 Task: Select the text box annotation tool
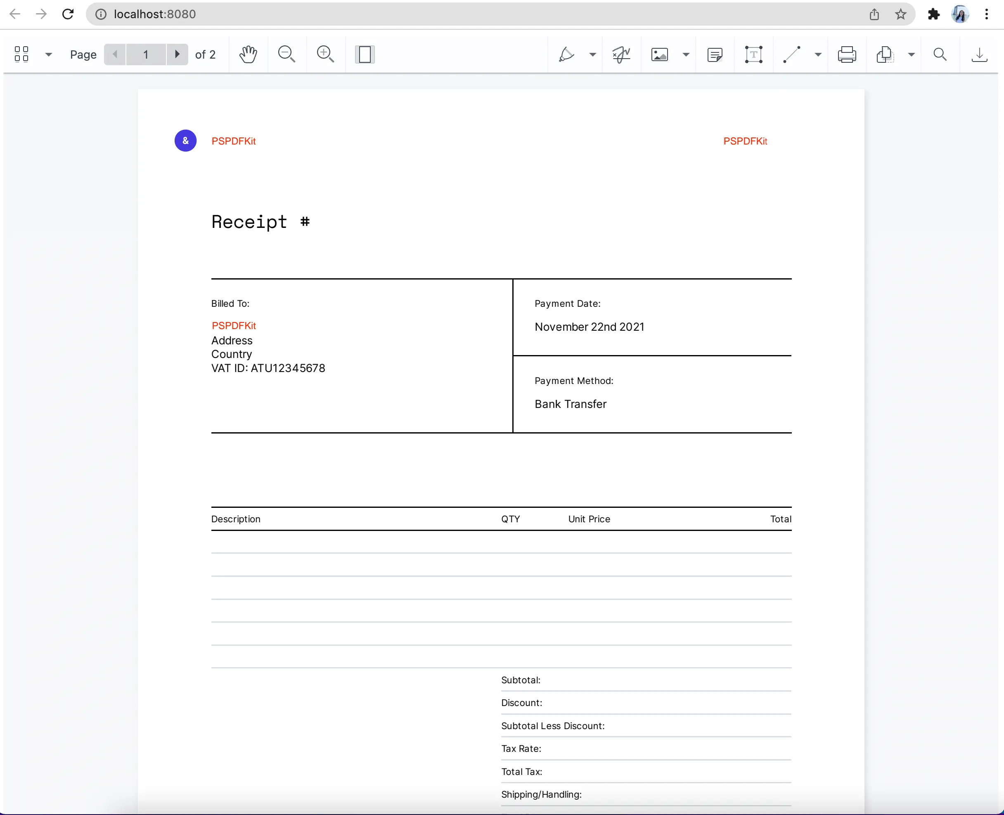point(753,54)
